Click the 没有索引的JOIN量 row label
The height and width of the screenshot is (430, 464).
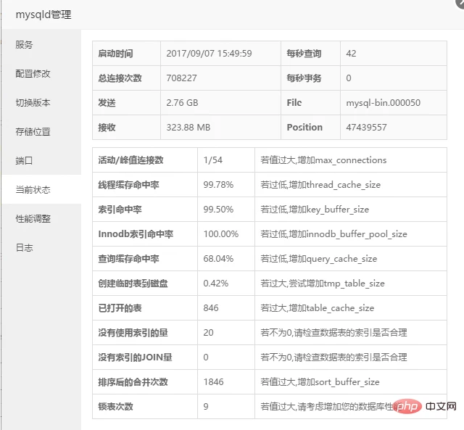(136, 357)
